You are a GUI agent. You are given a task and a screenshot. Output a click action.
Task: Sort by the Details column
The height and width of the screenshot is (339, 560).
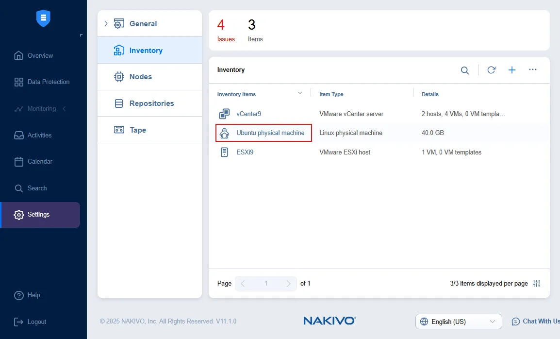pos(430,94)
